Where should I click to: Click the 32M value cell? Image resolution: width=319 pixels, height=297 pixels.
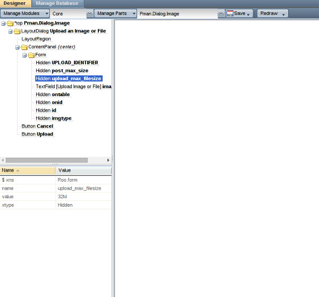pyautogui.click(x=83, y=197)
